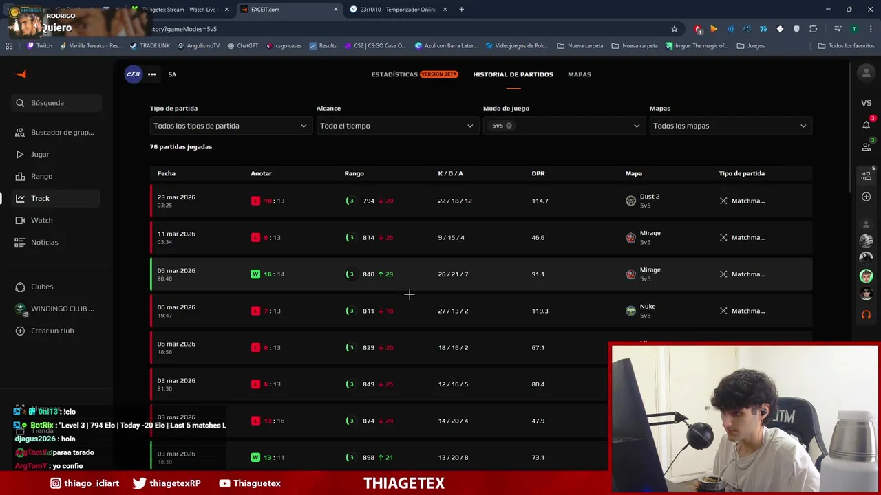Open friends icon with green badge

click(x=866, y=146)
